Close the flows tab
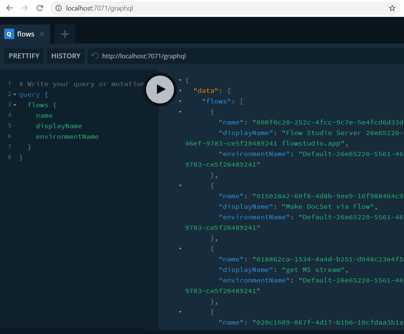Image resolution: width=404 pixels, height=334 pixels. pos(42,34)
